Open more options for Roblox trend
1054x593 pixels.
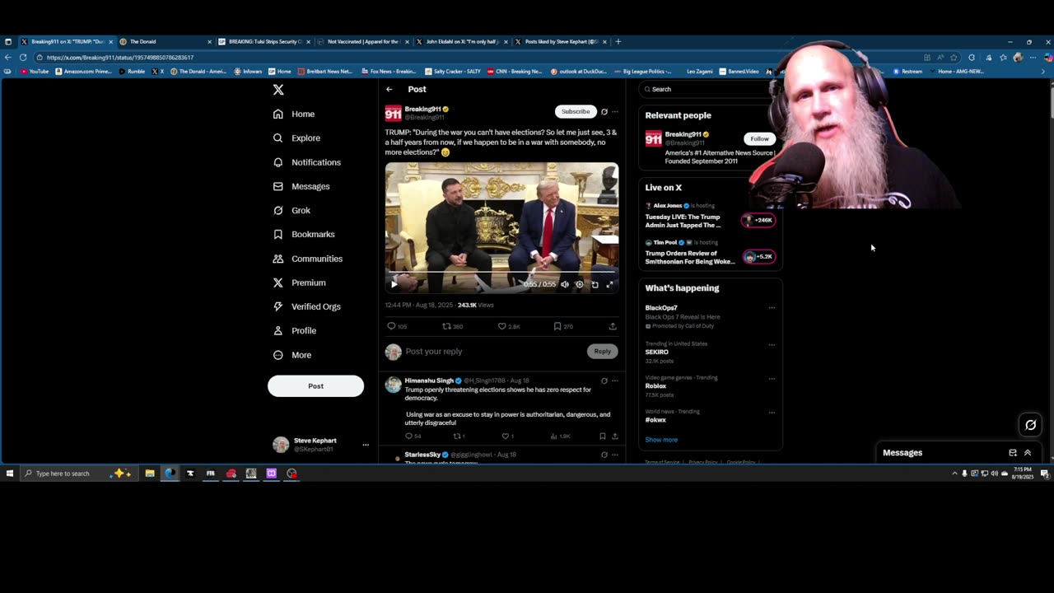[x=772, y=379]
